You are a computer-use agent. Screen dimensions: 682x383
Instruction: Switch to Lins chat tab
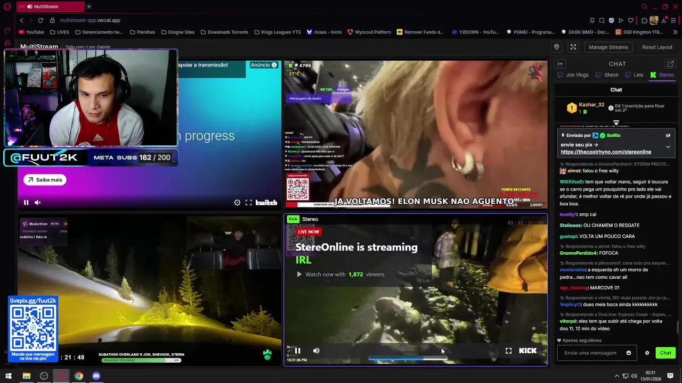tap(634, 75)
